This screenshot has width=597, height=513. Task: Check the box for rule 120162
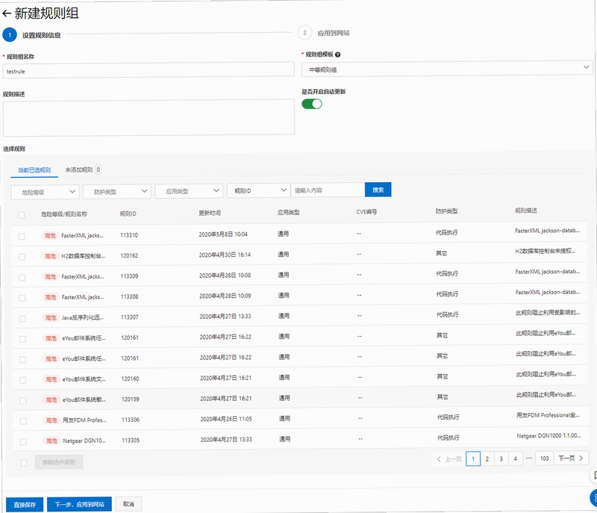[22, 257]
